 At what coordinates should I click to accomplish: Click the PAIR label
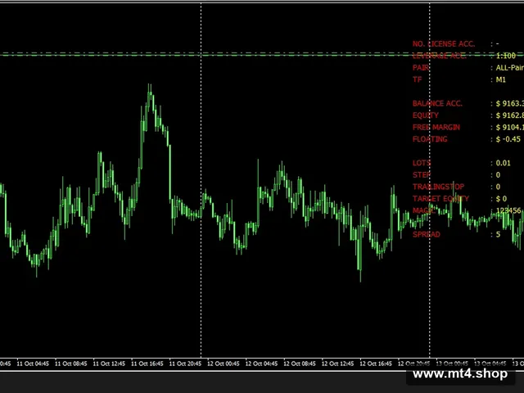pyautogui.click(x=421, y=68)
